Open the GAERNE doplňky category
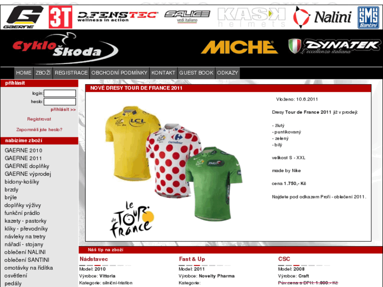Screen dimensions: 383x287 [x=27, y=166]
